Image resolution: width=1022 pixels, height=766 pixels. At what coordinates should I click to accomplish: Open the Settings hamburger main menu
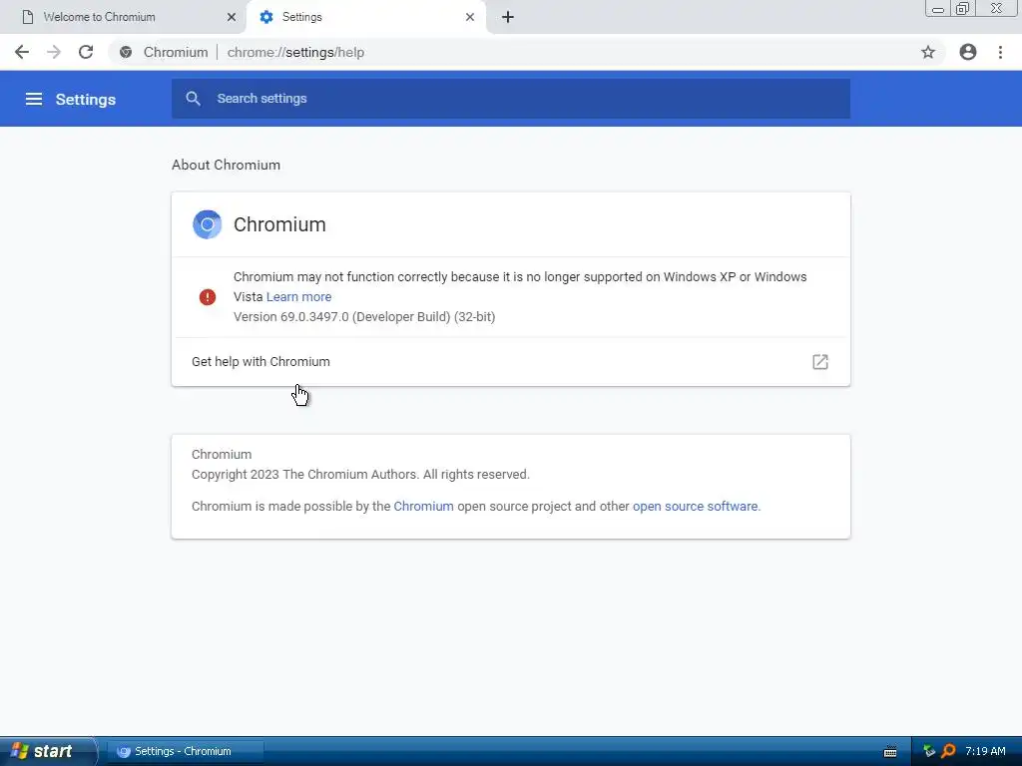[x=34, y=99]
